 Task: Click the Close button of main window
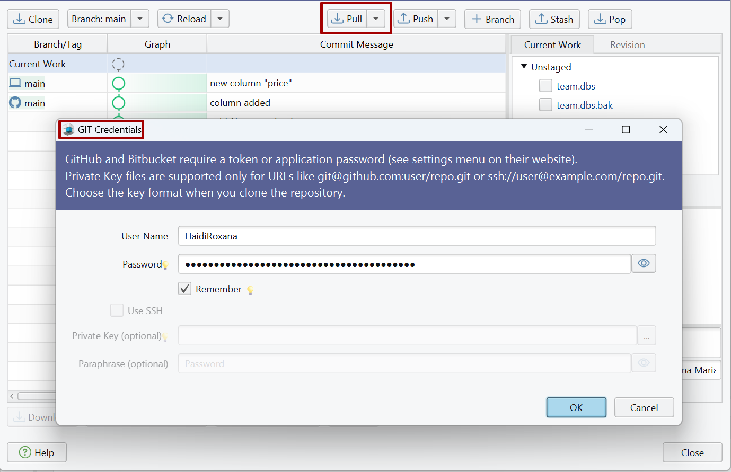(x=692, y=452)
